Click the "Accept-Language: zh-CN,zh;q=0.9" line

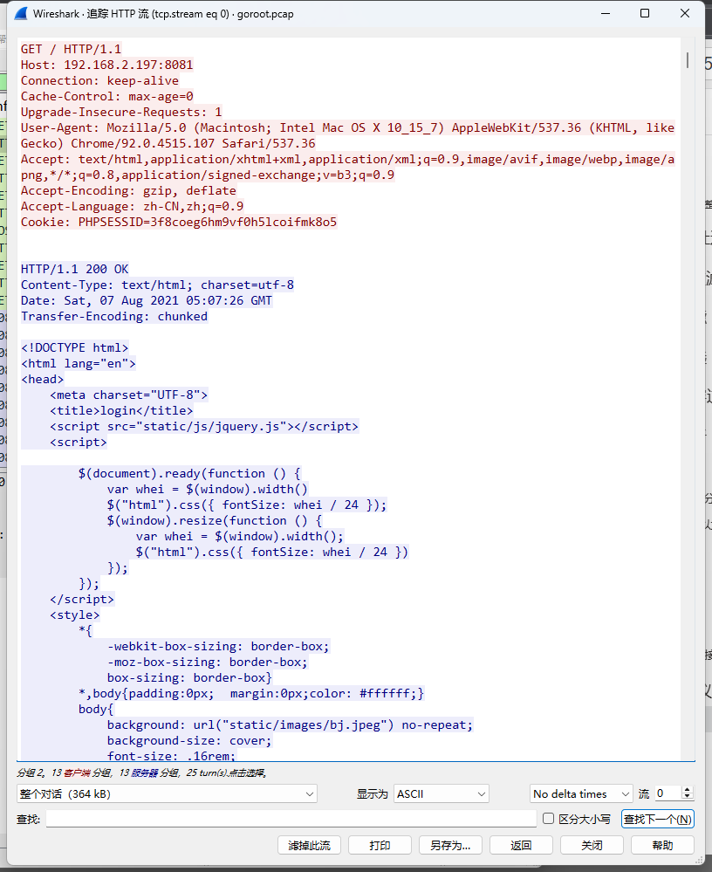(x=133, y=206)
